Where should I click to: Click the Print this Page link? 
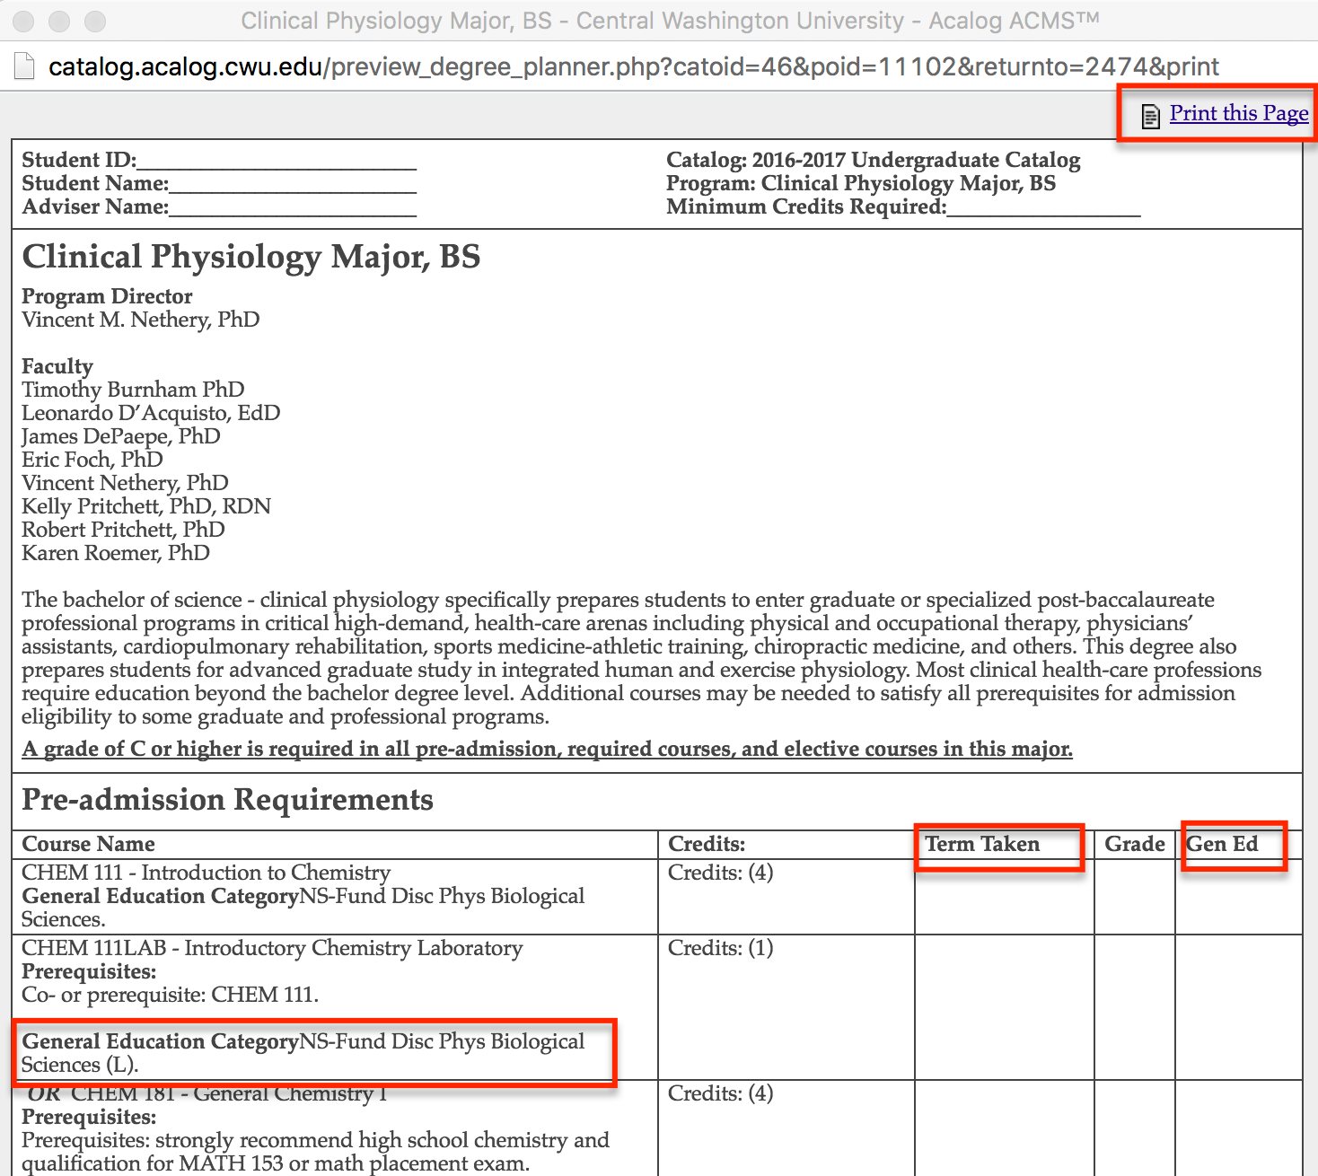pos(1238,113)
